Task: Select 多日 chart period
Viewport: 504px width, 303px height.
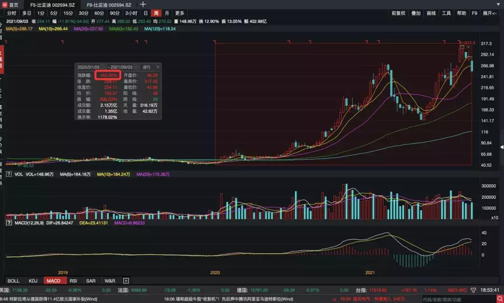Action: point(27,13)
